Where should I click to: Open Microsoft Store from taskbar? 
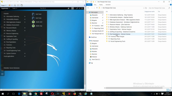click(30, 94)
